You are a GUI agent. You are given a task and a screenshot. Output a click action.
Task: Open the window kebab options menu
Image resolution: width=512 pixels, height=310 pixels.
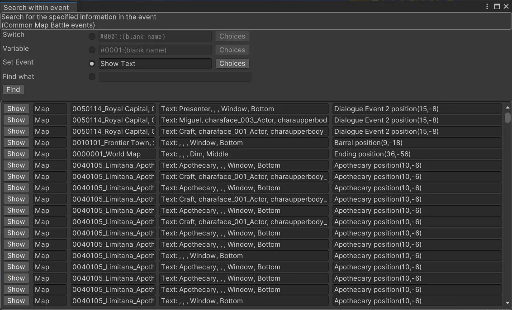click(x=487, y=7)
